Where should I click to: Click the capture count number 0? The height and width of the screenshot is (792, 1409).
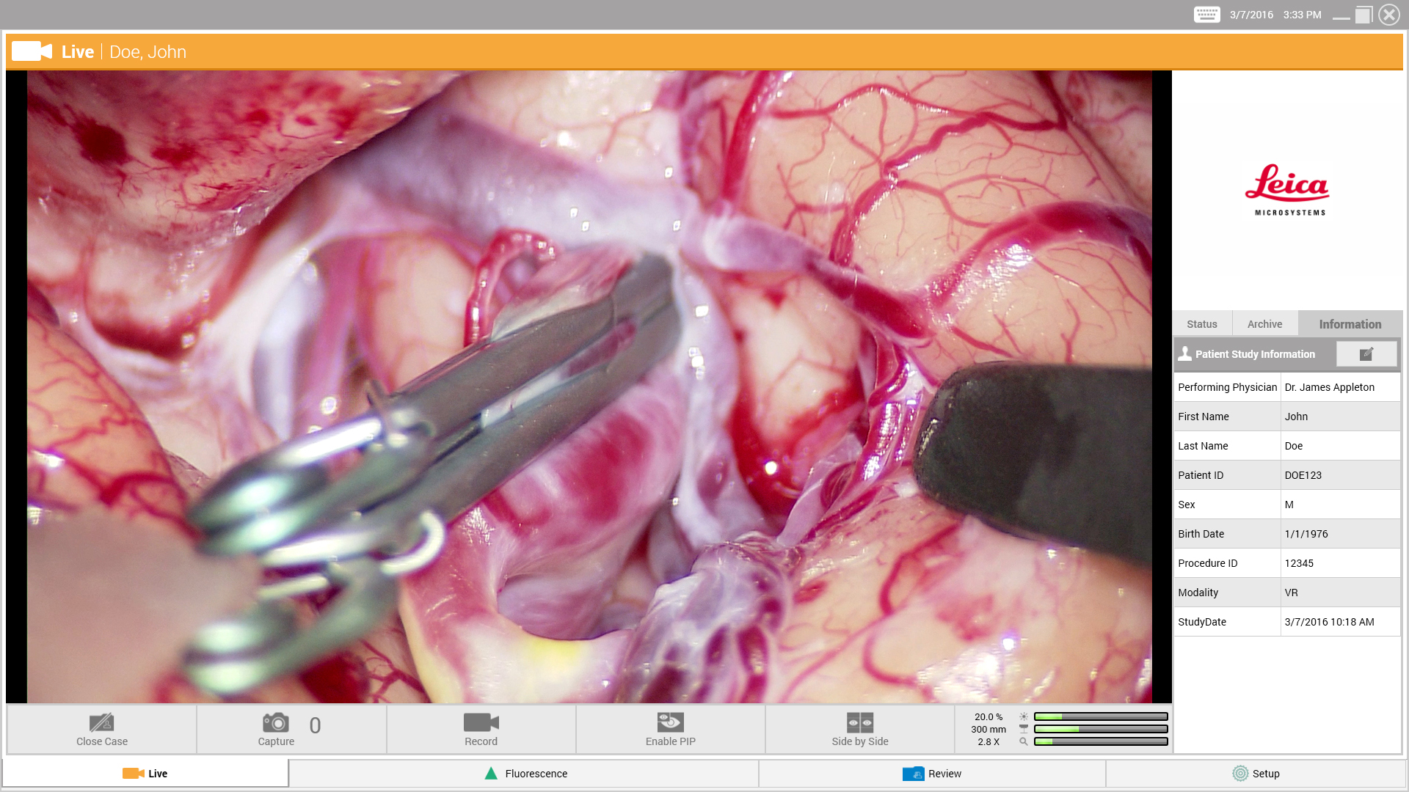315,725
